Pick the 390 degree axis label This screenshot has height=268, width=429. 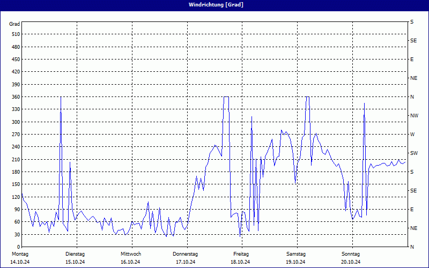point(16,85)
